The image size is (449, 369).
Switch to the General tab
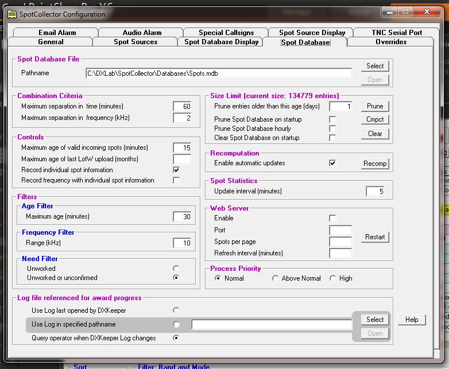pyautogui.click(x=51, y=42)
